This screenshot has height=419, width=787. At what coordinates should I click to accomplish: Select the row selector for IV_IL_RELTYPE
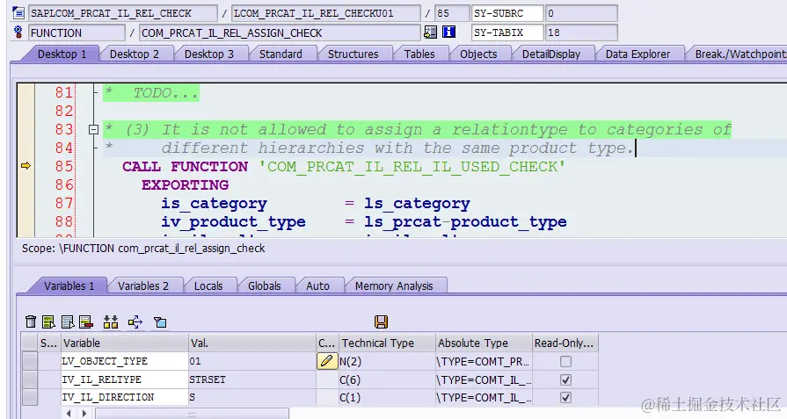[30, 379]
